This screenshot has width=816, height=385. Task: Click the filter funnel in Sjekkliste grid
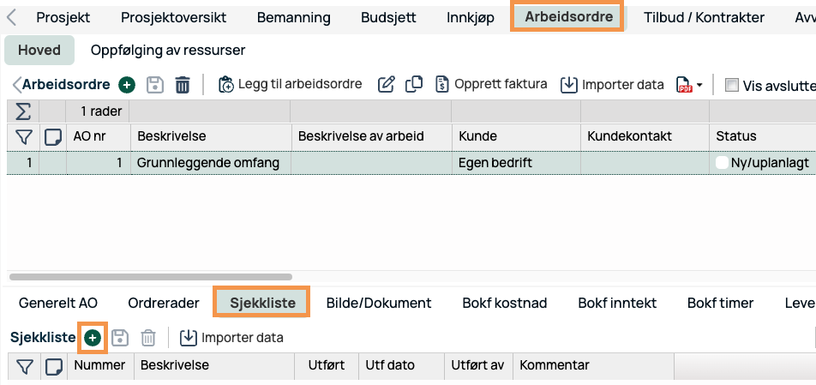coord(24,366)
